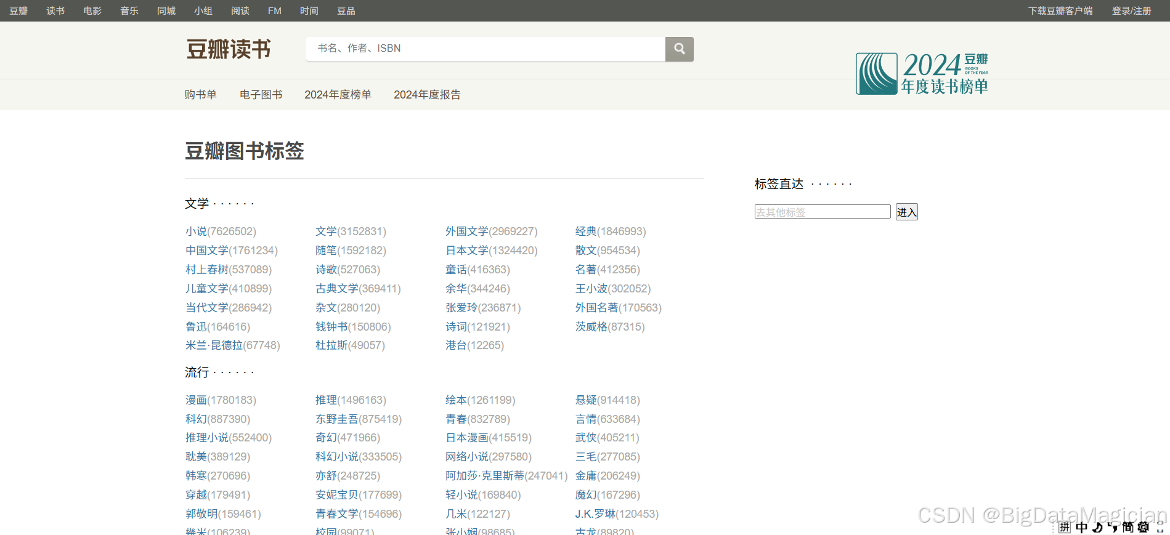Open the 日本文学 tag link
Screen dimensions: 1170x535
(467, 251)
